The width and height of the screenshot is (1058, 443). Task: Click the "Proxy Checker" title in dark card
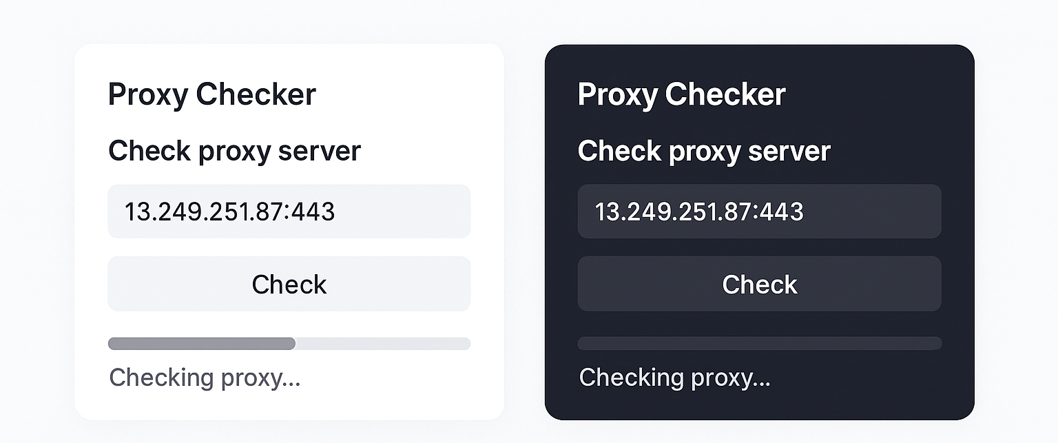coord(681,94)
